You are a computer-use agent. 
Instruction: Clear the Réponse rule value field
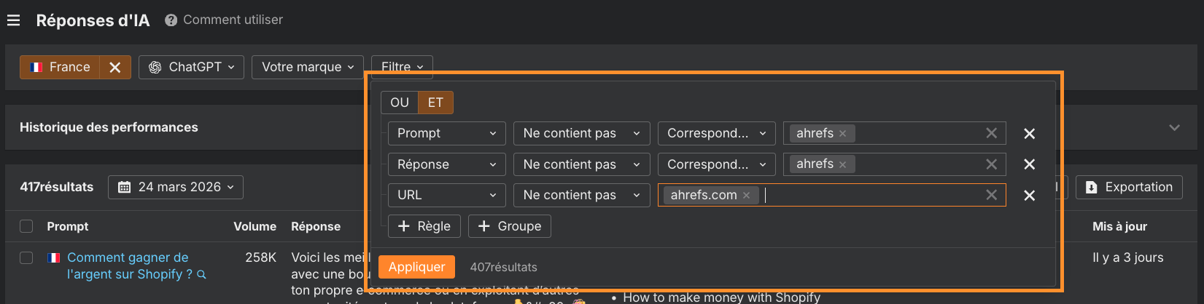991,164
